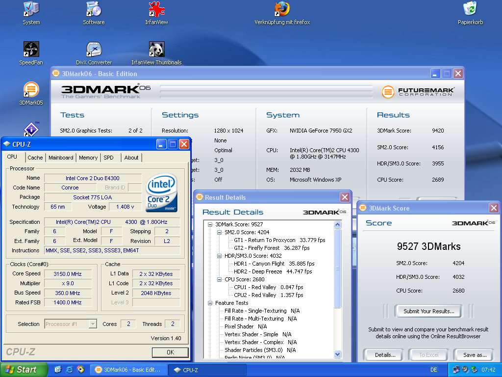502x377 pixels.
Task: Click the To Excel button
Action: (x=428, y=355)
